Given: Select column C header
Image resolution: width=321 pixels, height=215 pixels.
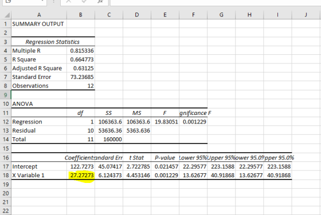Looking at the screenshot, I should coord(109,15).
